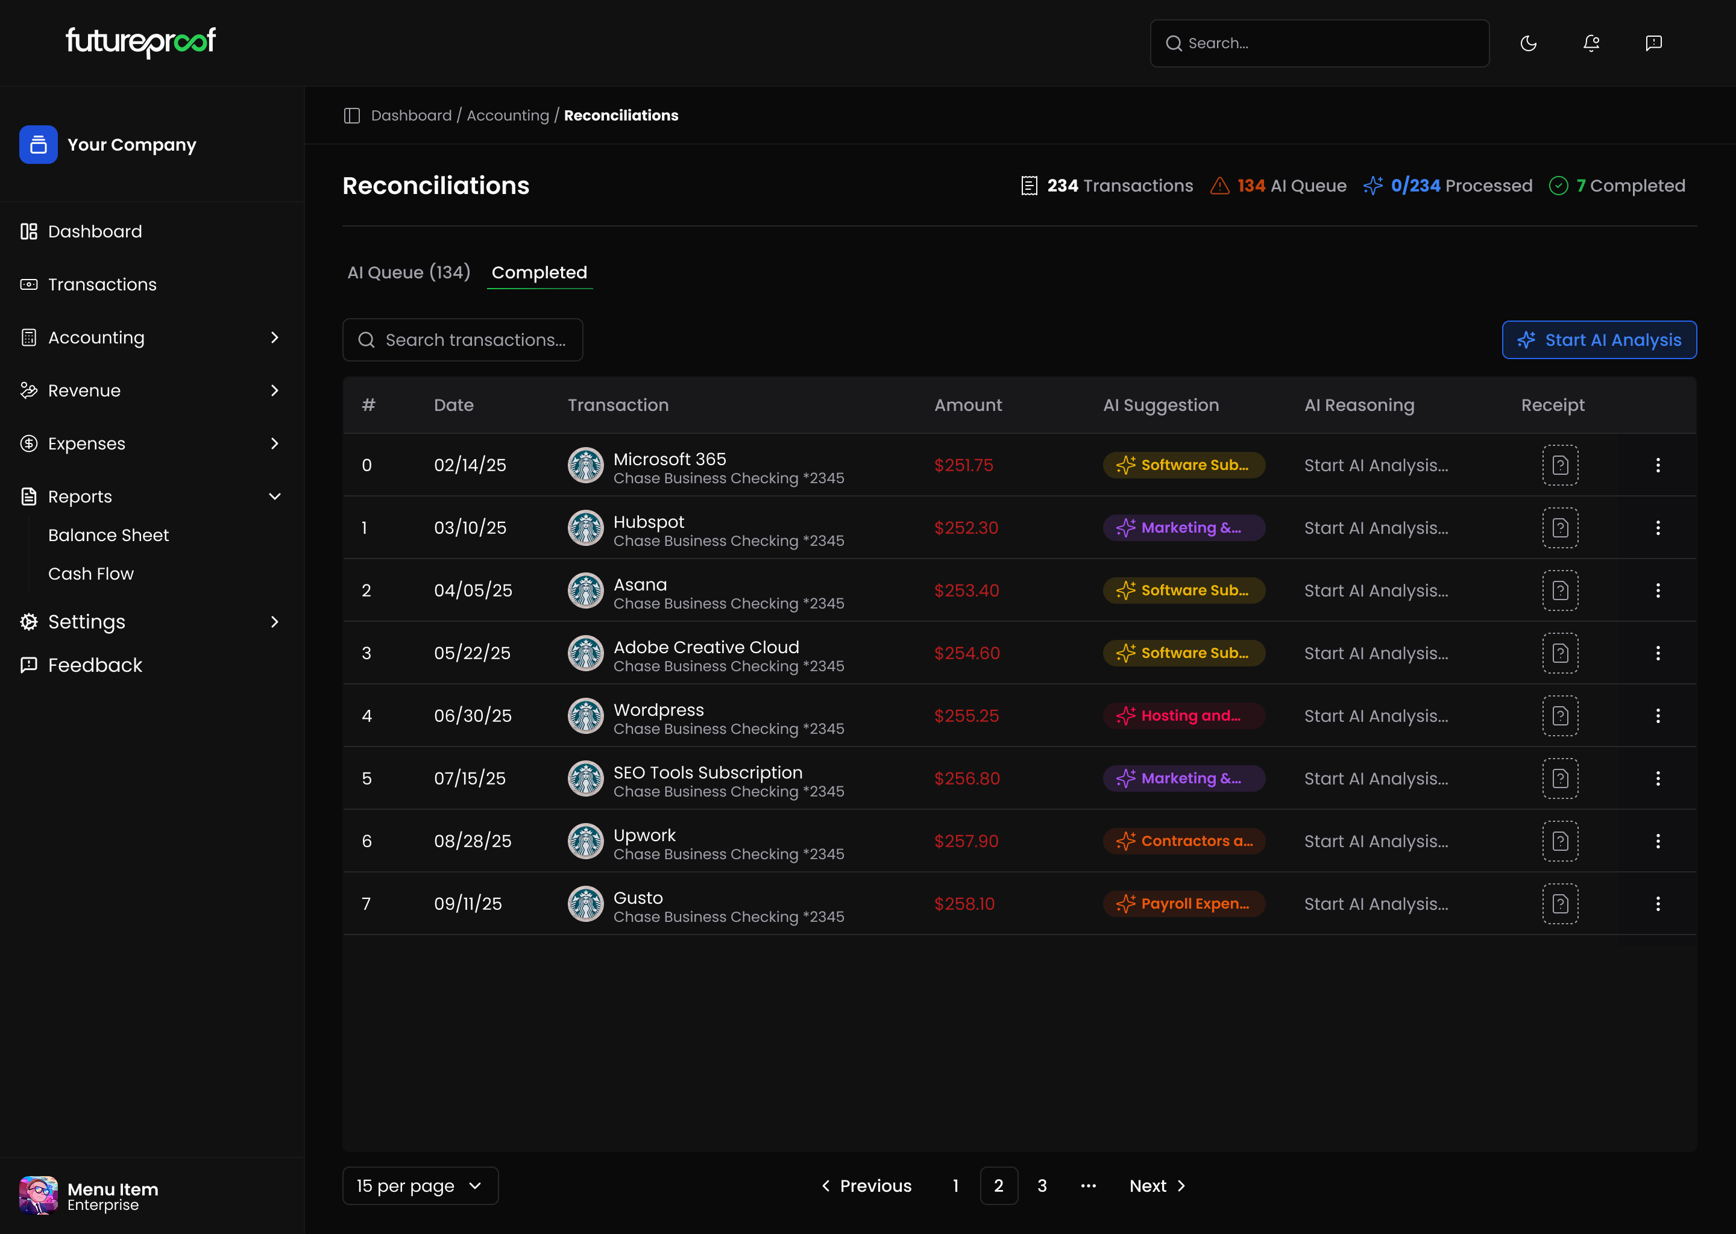This screenshot has height=1234, width=1736.
Task: Go to Next page
Action: click(1157, 1185)
